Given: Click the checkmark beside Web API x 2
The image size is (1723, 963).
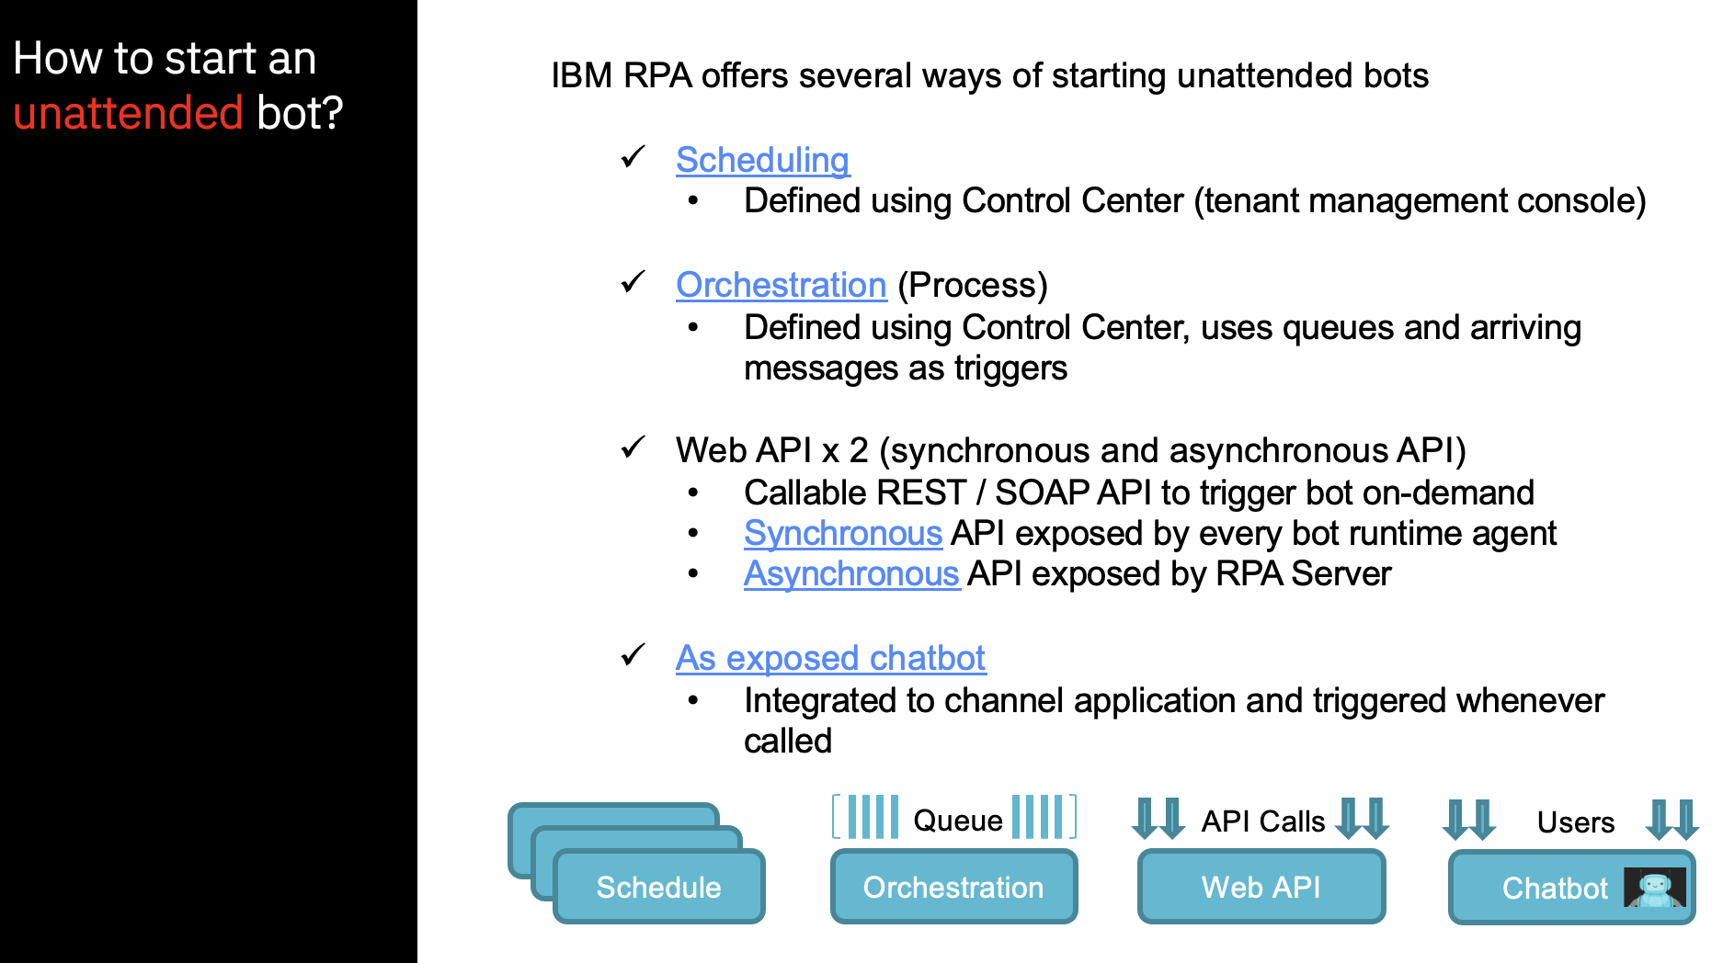Looking at the screenshot, I should pyautogui.click(x=633, y=448).
